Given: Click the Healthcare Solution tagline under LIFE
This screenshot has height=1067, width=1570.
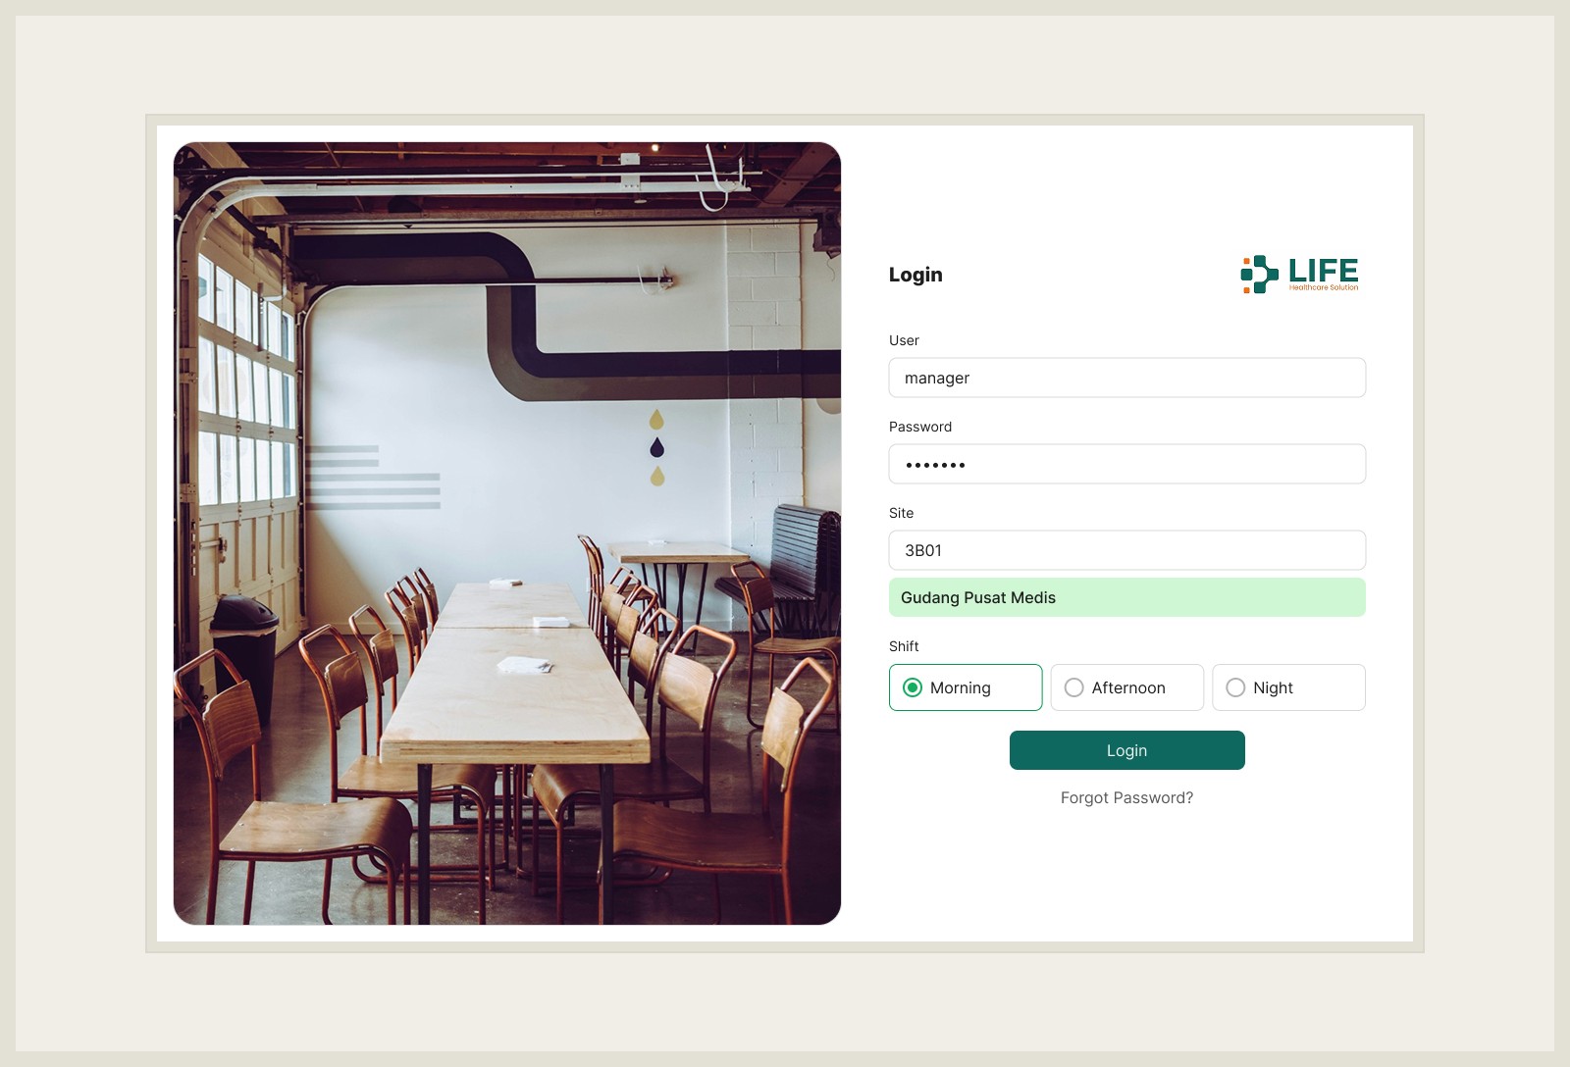Looking at the screenshot, I should coord(1324,287).
